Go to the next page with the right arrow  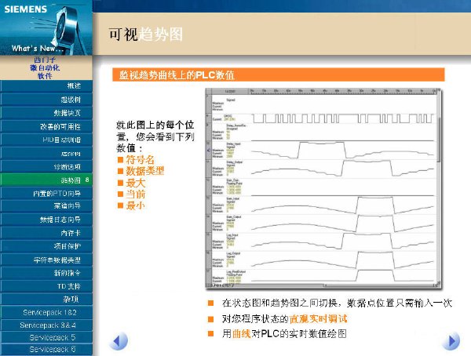coord(451,341)
